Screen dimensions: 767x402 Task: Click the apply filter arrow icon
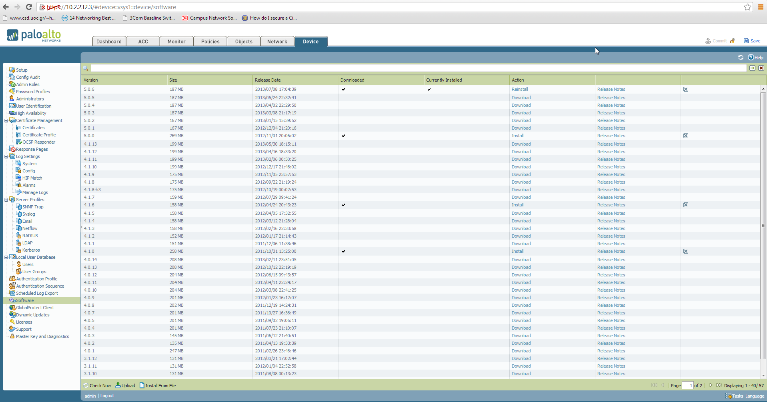coord(752,68)
